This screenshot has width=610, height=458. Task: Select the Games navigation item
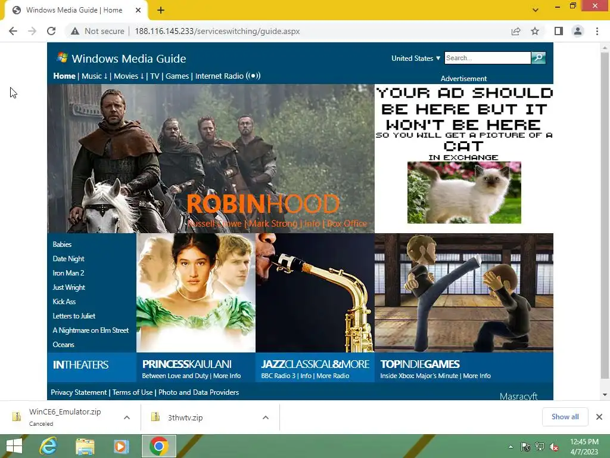tap(177, 76)
